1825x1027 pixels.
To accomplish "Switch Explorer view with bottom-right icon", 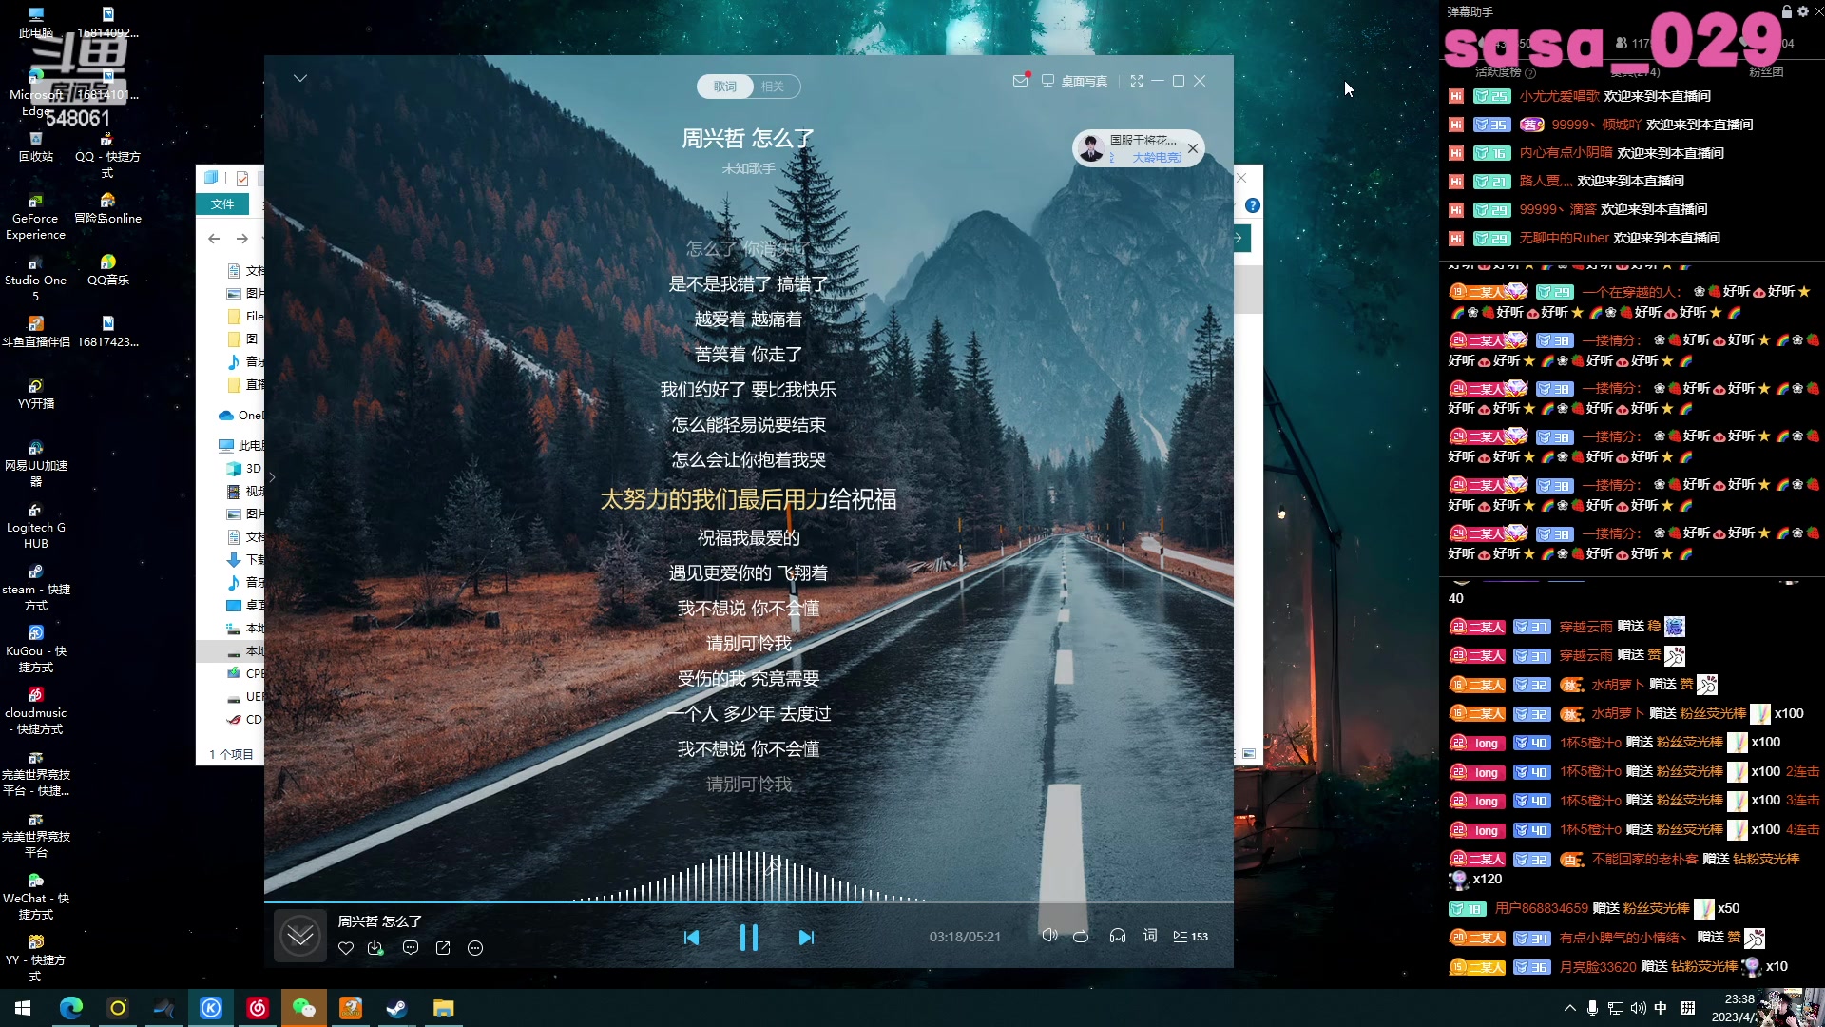I will click(1249, 754).
